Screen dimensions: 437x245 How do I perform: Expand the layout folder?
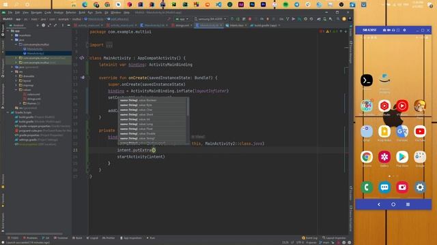pos(16,81)
